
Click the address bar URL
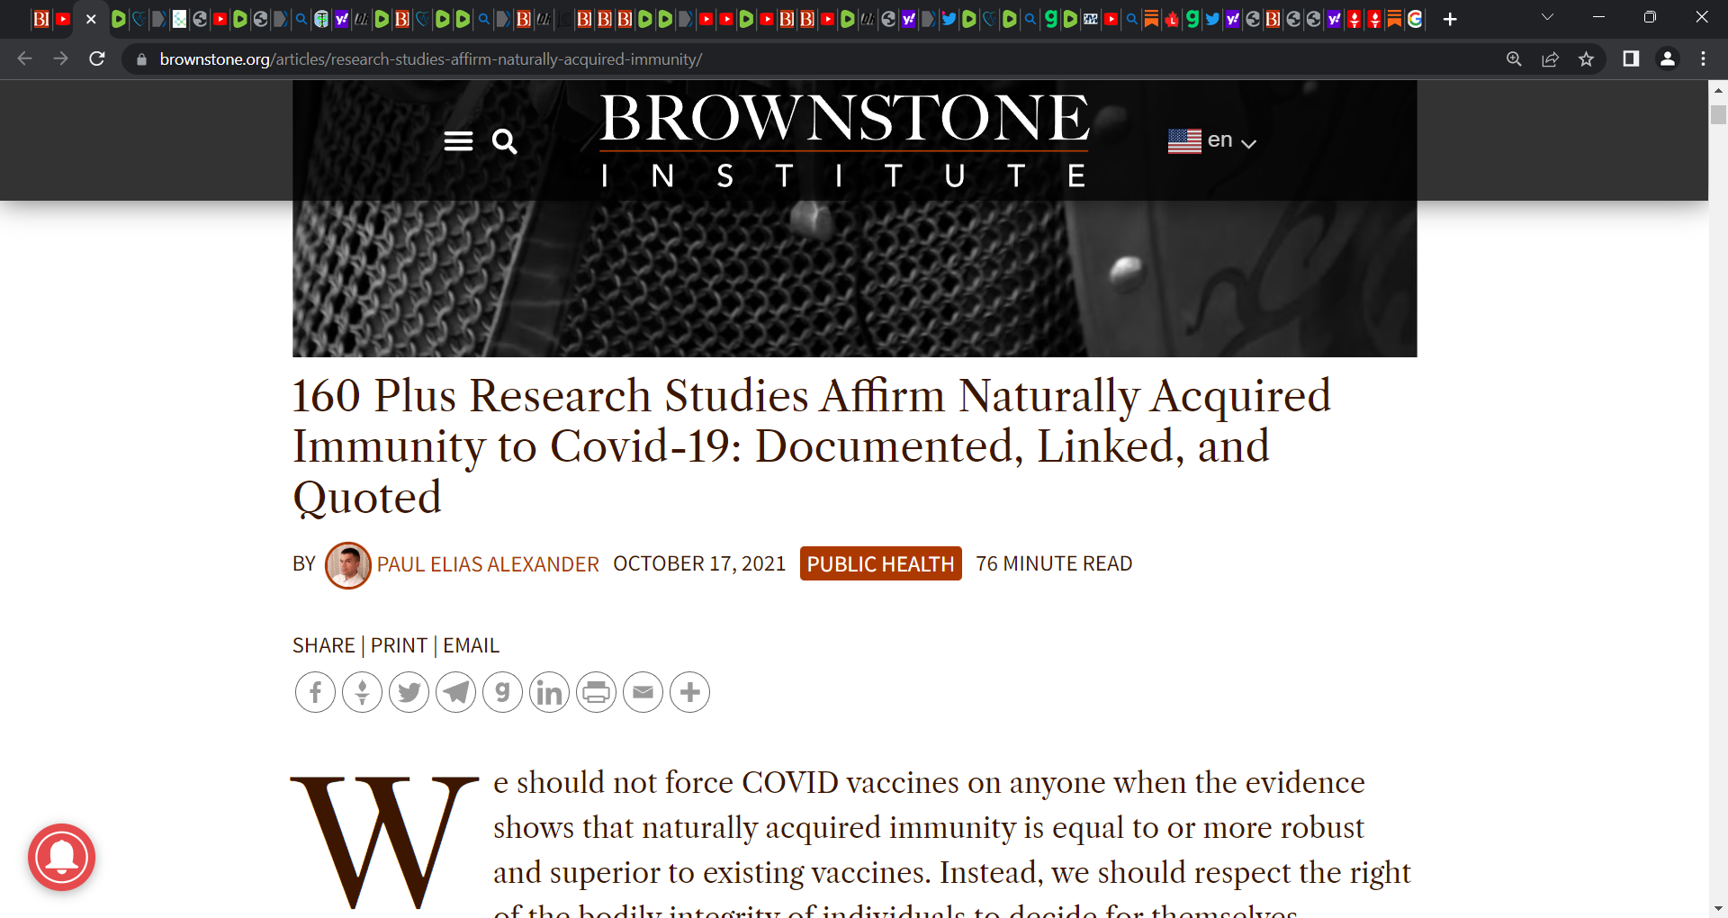(431, 59)
